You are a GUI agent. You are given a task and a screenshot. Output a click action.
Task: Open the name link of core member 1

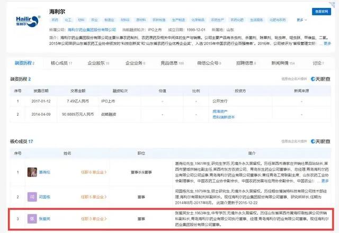[44, 172]
